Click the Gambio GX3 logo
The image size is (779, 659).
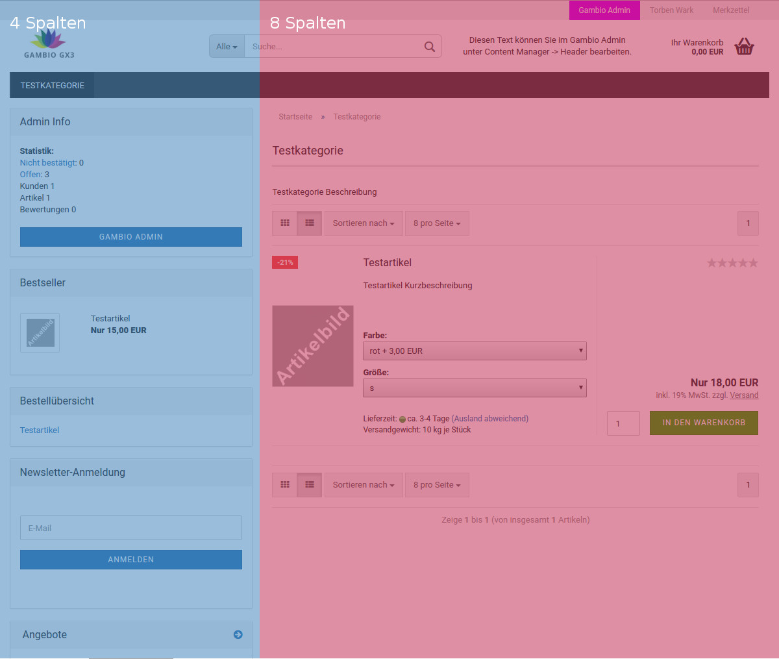(49, 44)
